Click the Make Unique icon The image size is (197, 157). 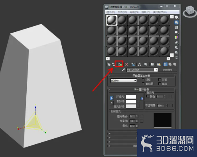tap(140, 64)
